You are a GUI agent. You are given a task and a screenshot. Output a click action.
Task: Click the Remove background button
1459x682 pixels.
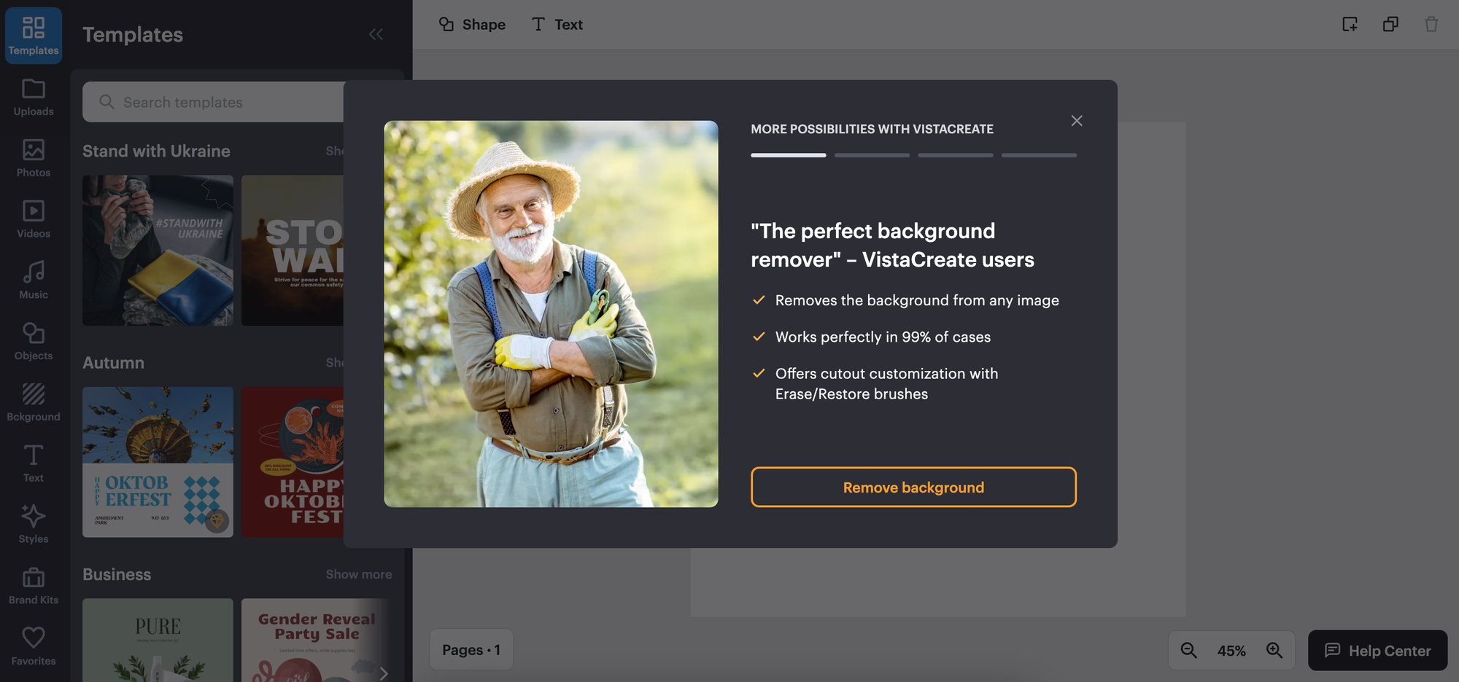click(x=913, y=487)
